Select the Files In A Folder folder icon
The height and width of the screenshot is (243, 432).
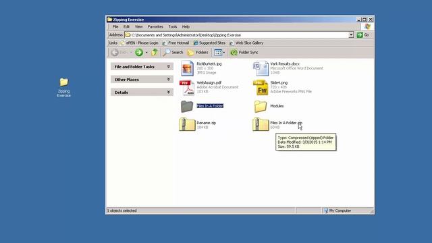click(187, 106)
